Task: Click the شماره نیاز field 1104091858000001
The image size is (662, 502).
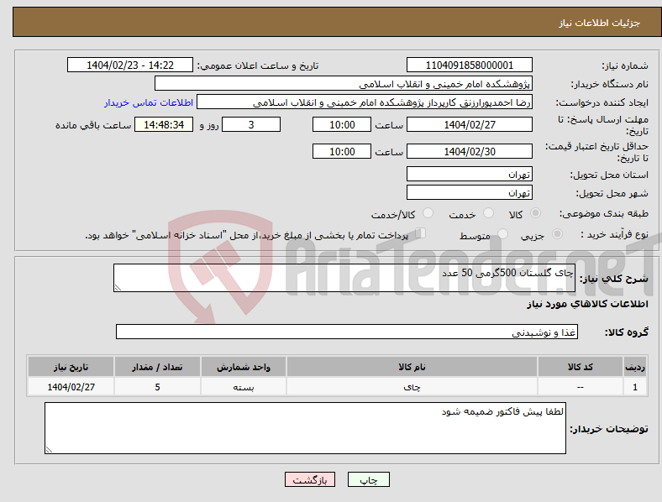Action: [469, 65]
